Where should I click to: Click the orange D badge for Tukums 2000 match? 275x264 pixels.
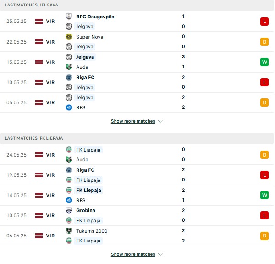[x=264, y=236]
